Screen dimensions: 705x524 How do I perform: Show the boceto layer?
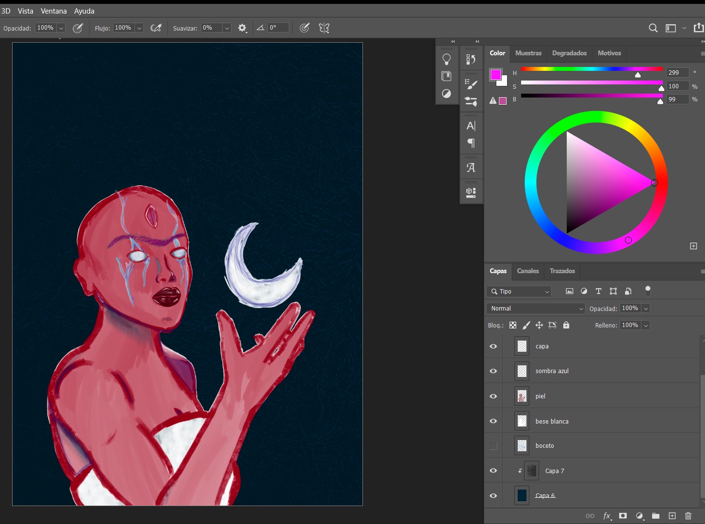493,446
